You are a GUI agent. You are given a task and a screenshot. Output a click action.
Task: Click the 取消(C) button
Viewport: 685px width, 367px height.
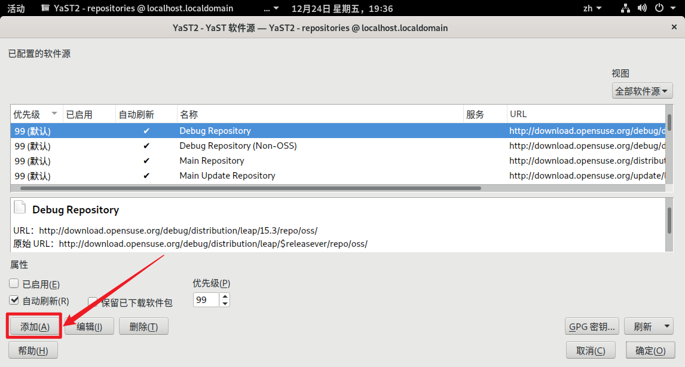(591, 350)
